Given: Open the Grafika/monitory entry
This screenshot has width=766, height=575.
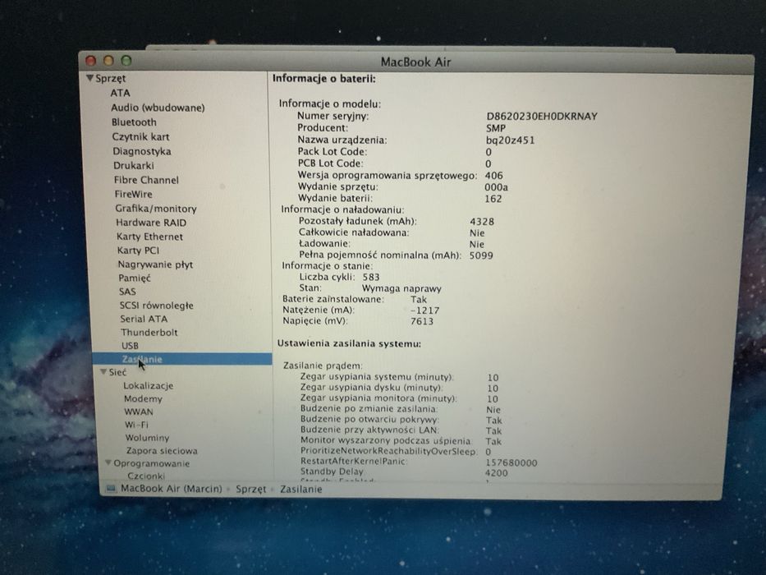Looking at the screenshot, I should coord(156,209).
